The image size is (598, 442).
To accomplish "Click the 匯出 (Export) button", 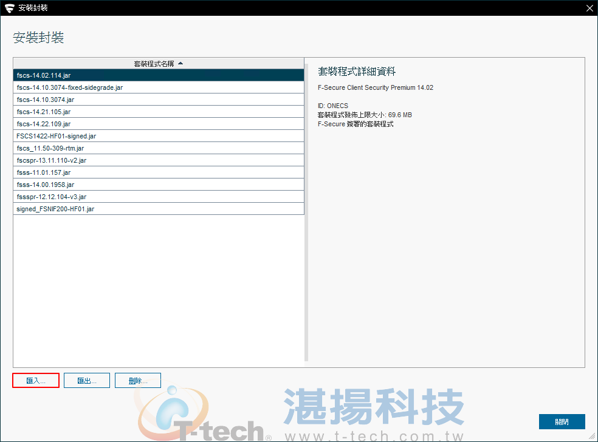I will [x=87, y=380].
